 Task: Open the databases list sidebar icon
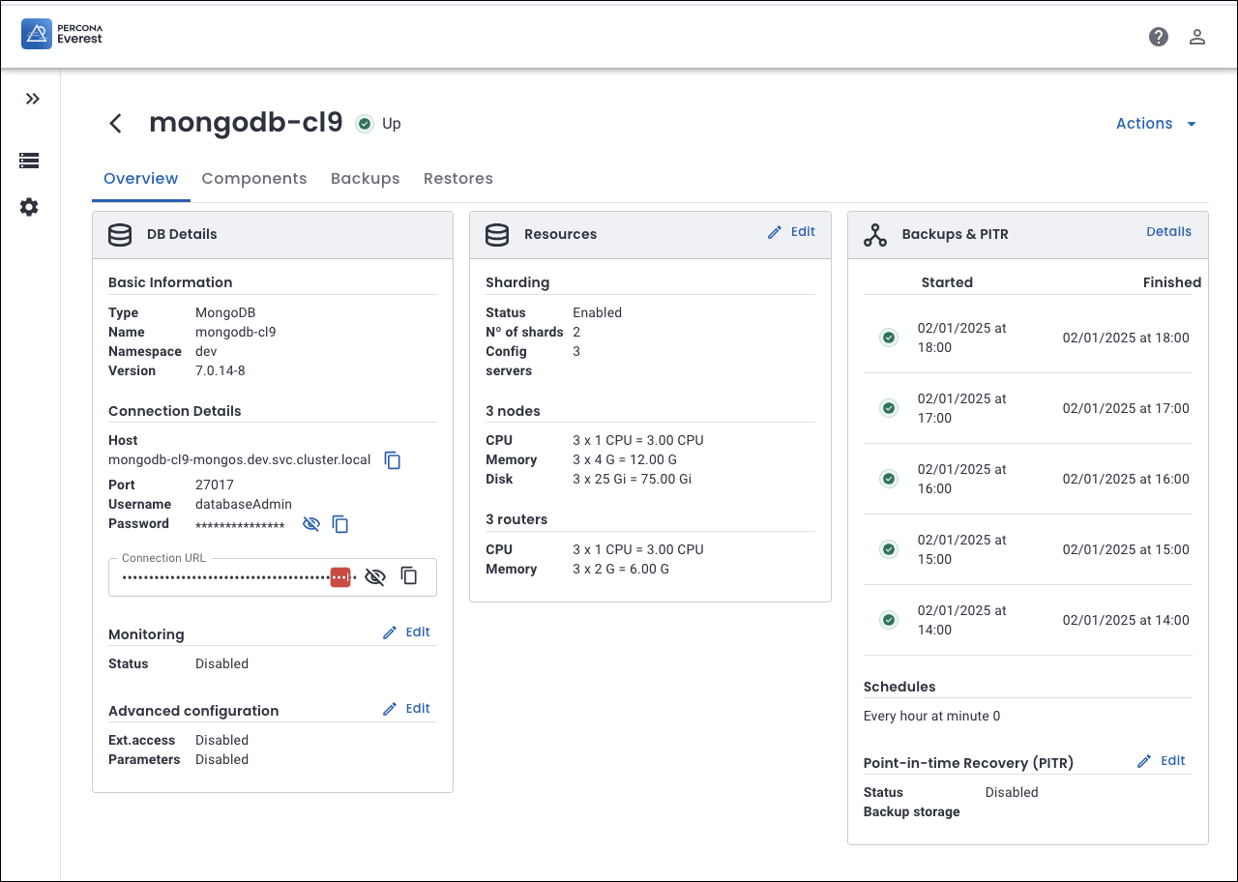[x=29, y=161]
